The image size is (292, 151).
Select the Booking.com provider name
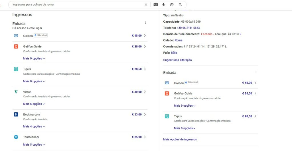[x=31, y=115]
